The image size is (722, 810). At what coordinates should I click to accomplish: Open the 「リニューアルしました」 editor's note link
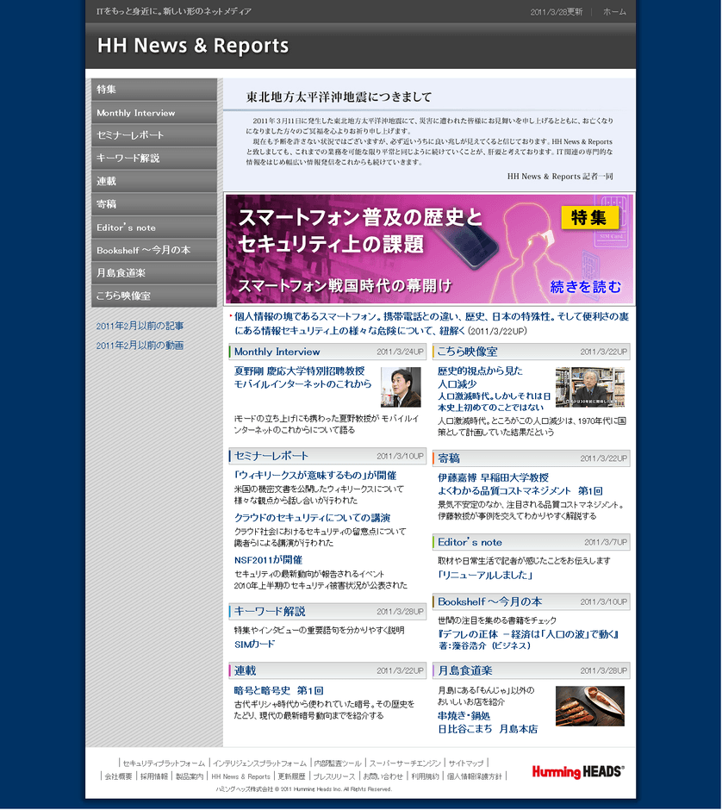[x=484, y=576]
